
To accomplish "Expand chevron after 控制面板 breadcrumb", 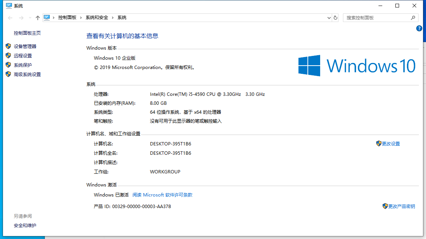I will click(x=81, y=18).
